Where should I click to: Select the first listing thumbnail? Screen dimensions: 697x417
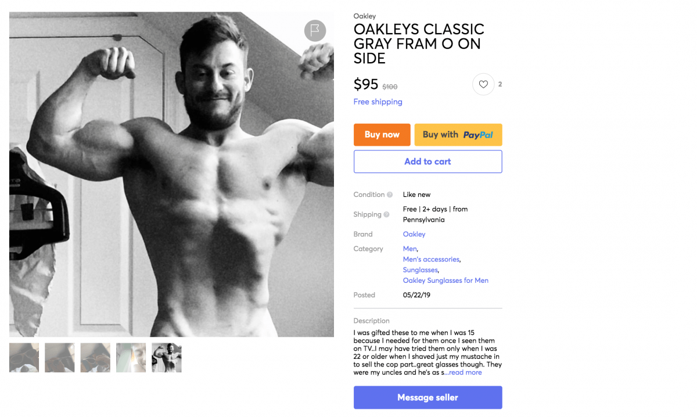(24, 358)
